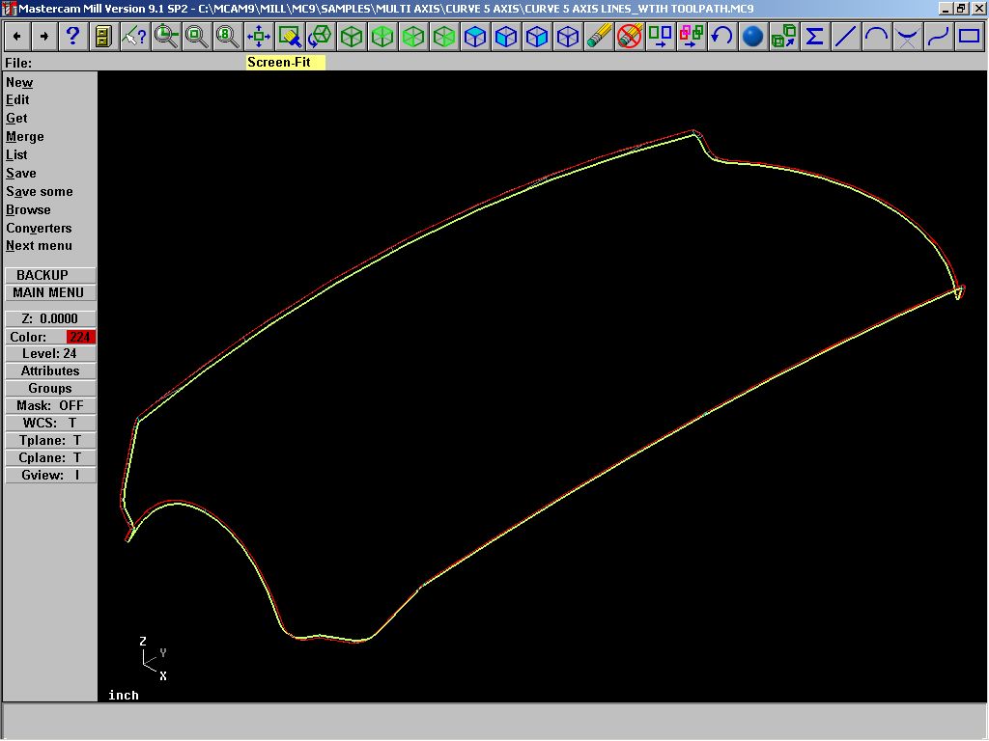Choose New from the File menu
The width and height of the screenshot is (989, 741).
point(19,83)
